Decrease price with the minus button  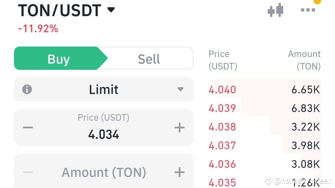point(28,128)
